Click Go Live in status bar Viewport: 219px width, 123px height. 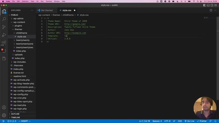(x=189, y=121)
